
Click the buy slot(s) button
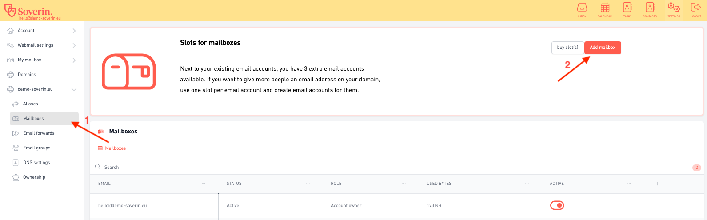click(x=567, y=48)
